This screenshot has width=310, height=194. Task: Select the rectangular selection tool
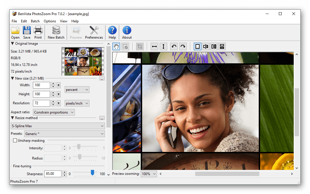pyautogui.click(x=125, y=46)
